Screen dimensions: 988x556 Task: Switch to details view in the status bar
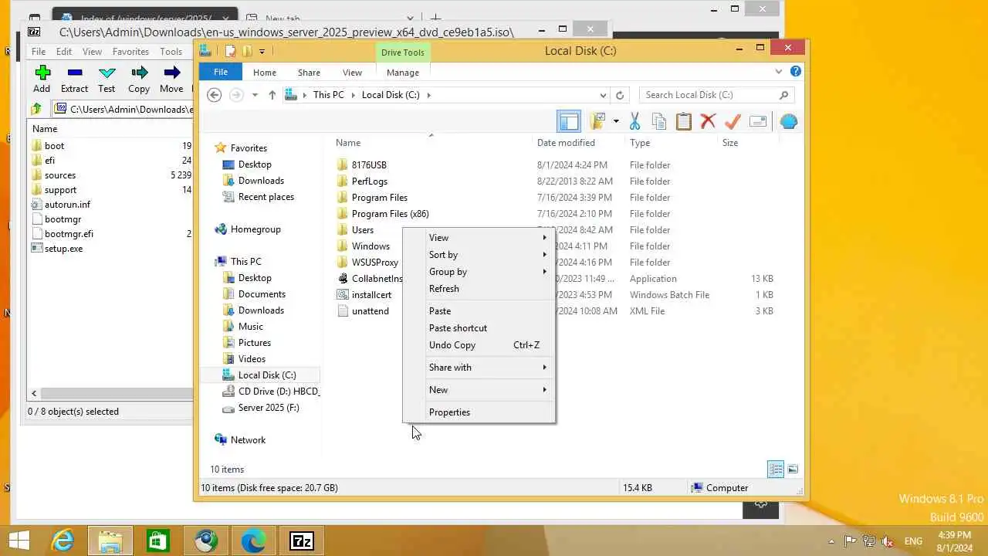click(776, 469)
